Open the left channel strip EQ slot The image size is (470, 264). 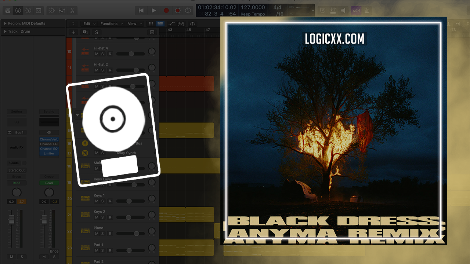click(x=16, y=122)
